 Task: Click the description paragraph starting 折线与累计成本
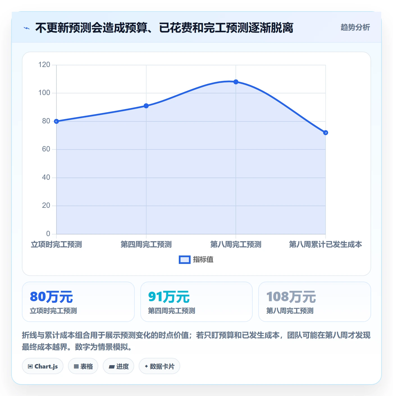tap(196, 341)
